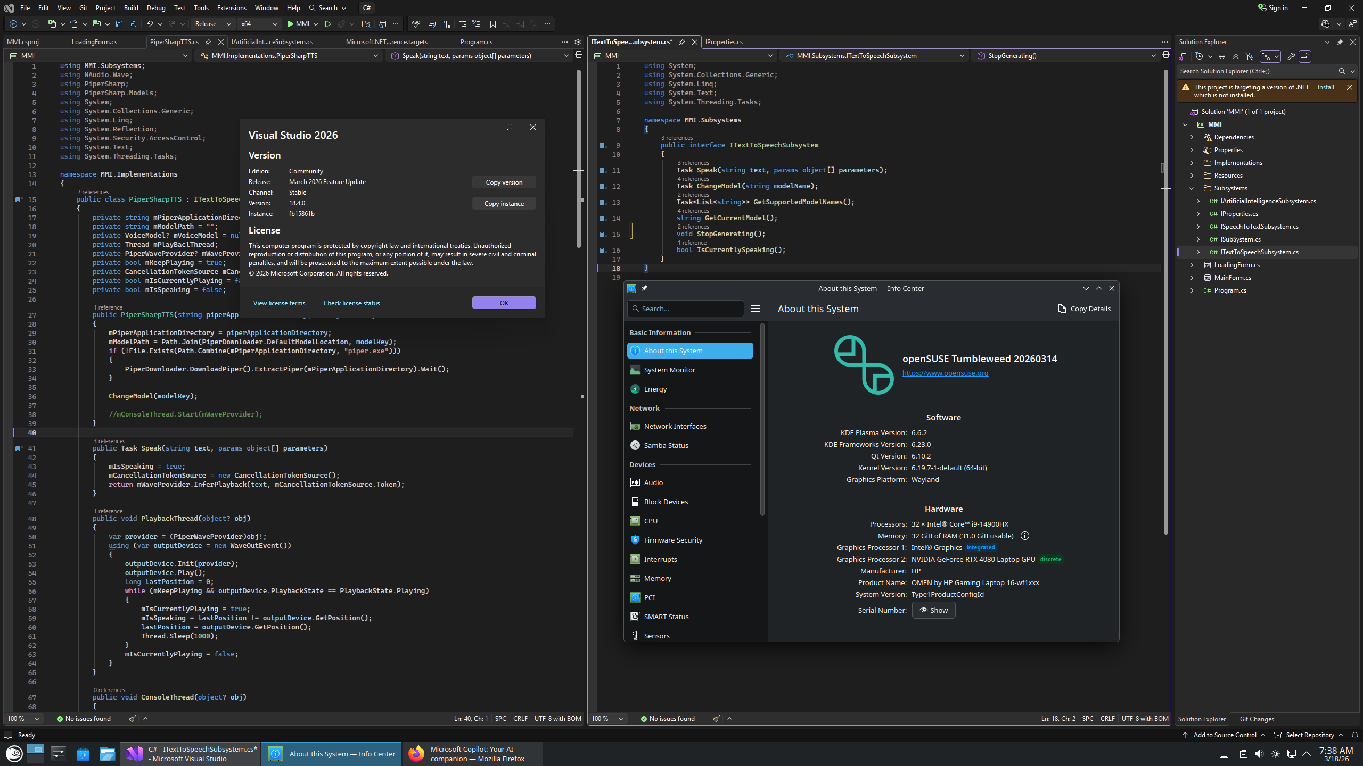Viewport: 1363px width, 766px height.
Task: Toggle a bookmark with the bookmark icon
Action: pos(492,24)
